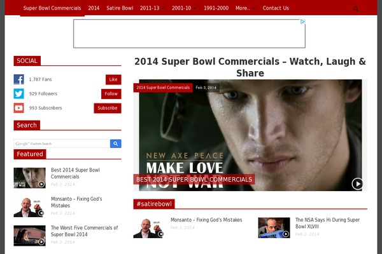Open Worst Five Commercials of Super Bowl 2014

84,231
